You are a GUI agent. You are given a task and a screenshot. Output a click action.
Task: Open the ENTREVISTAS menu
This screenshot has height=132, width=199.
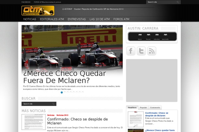(x=77, y=19)
